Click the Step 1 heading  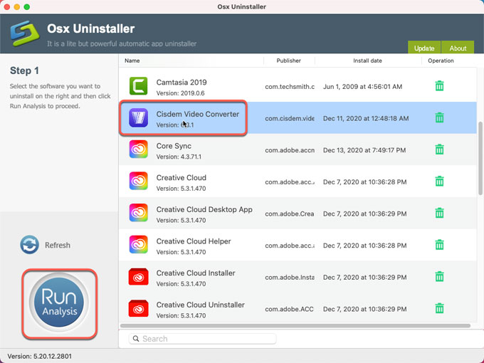coord(24,70)
